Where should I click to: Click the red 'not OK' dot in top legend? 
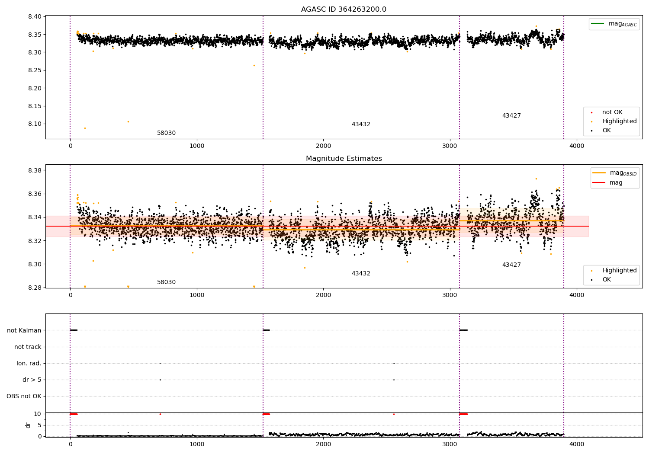pos(591,112)
